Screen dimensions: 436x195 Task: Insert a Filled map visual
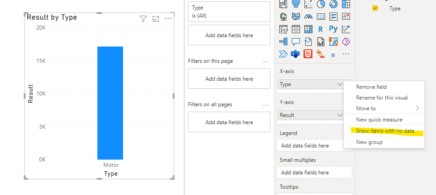[295, 17]
